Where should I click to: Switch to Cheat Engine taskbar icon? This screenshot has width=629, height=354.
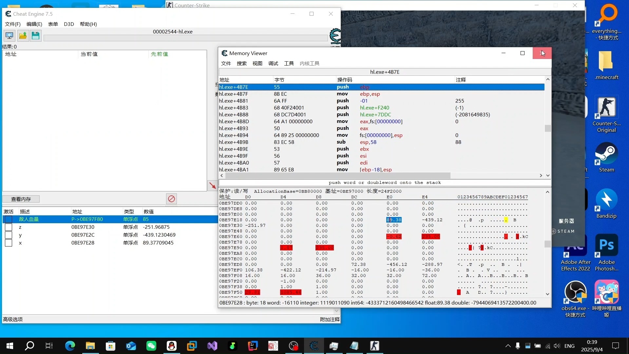[314, 346]
